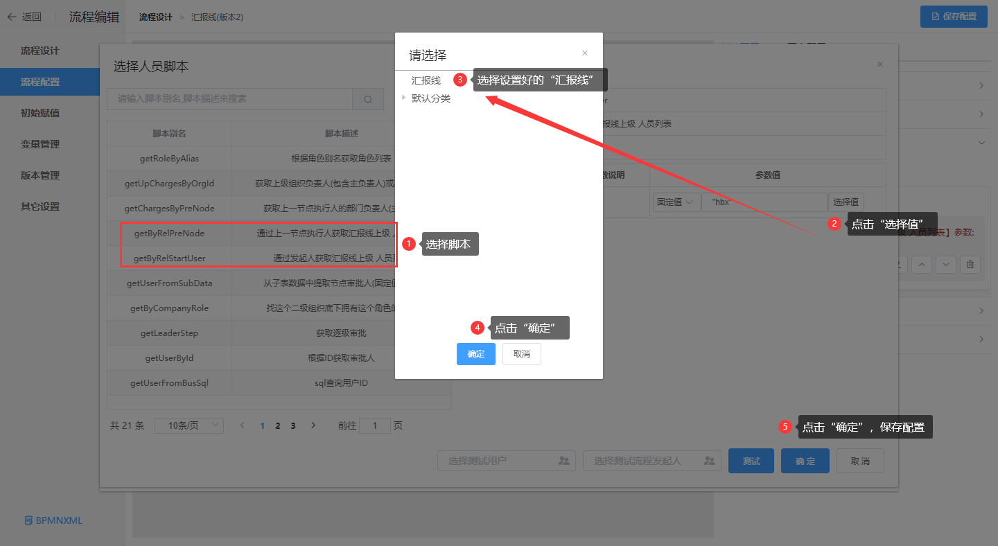Open the BPMNXML link
Image resolution: width=998 pixels, height=546 pixels.
pyautogui.click(x=53, y=520)
